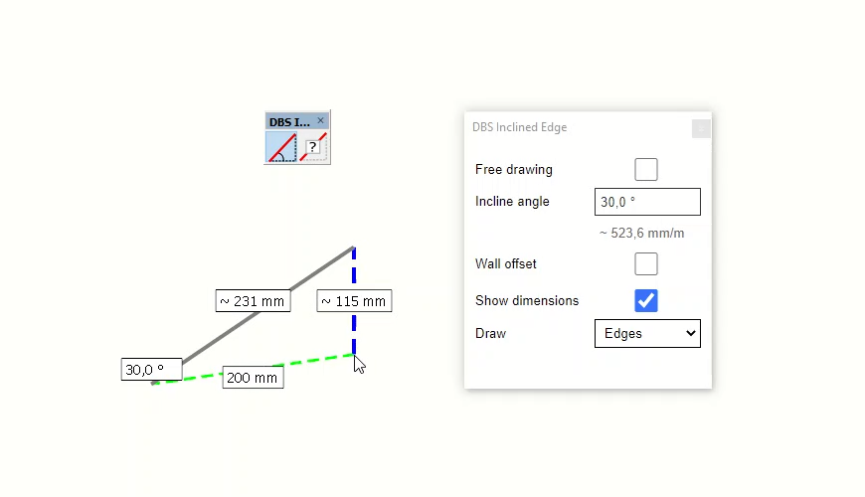Click the 200 mm dimension label
This screenshot has height=497, width=865.
[253, 378]
